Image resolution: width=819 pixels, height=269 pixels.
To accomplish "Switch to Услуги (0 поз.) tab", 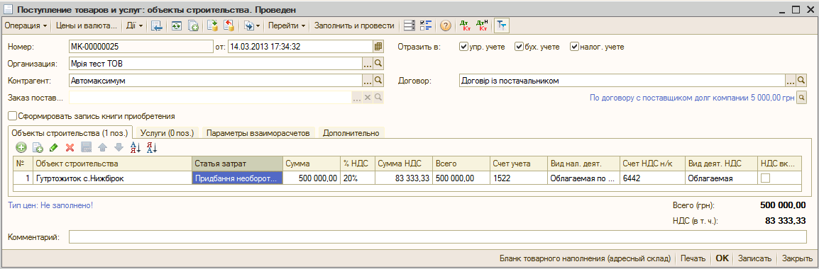I will (167, 133).
